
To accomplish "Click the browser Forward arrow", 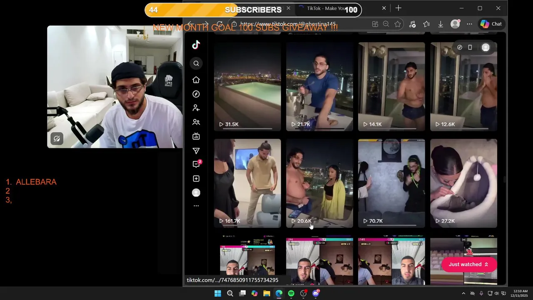I will [x=205, y=24].
